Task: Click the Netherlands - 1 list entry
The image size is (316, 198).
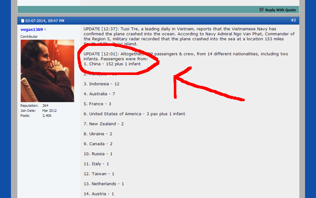Action: tap(104, 184)
